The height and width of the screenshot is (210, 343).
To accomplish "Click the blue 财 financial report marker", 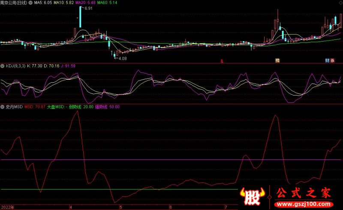I will click(328, 61).
